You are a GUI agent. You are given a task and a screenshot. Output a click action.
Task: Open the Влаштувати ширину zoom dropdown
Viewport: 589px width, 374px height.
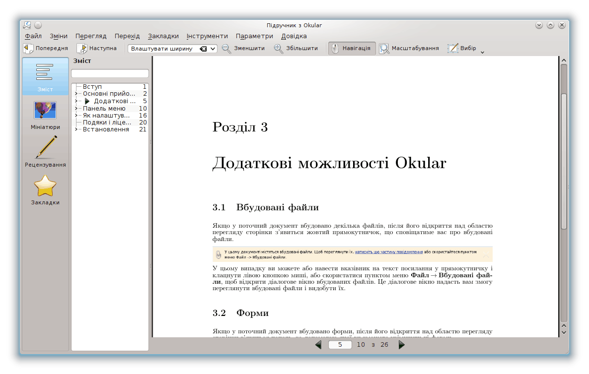pos(213,49)
